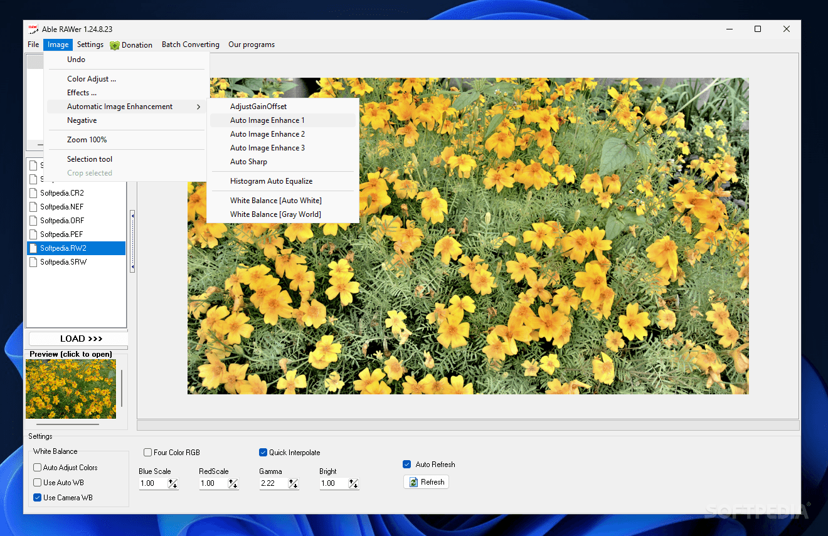This screenshot has width=828, height=536.
Task: Click the highlighted Softpedia.RW2 file name
Action: 63,248
